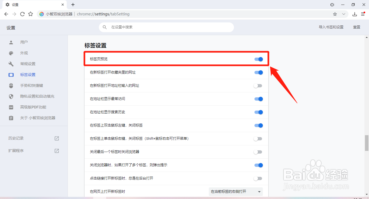Toggle double-click left button close tab switch
This screenshot has height=199, width=369.
[x=259, y=125]
